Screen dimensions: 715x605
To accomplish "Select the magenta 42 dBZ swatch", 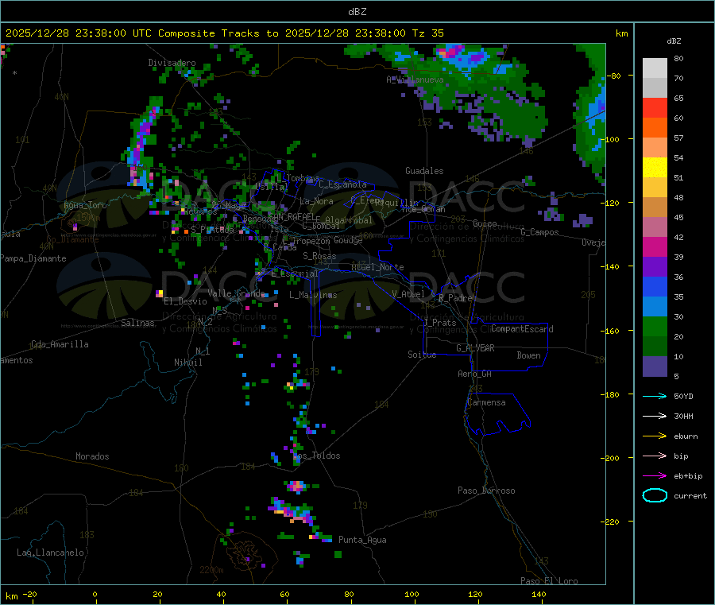I will [655, 246].
